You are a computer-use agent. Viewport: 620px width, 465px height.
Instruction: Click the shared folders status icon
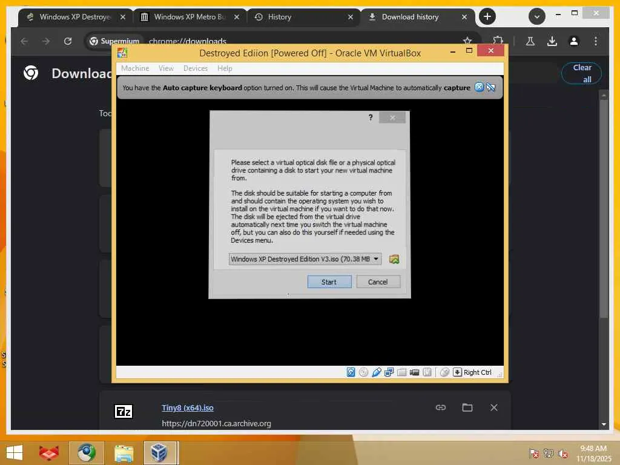click(402, 372)
